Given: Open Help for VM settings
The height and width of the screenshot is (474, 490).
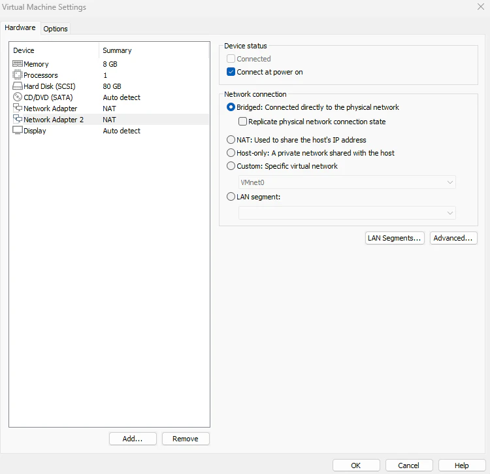Looking at the screenshot, I should pyautogui.click(x=461, y=466).
